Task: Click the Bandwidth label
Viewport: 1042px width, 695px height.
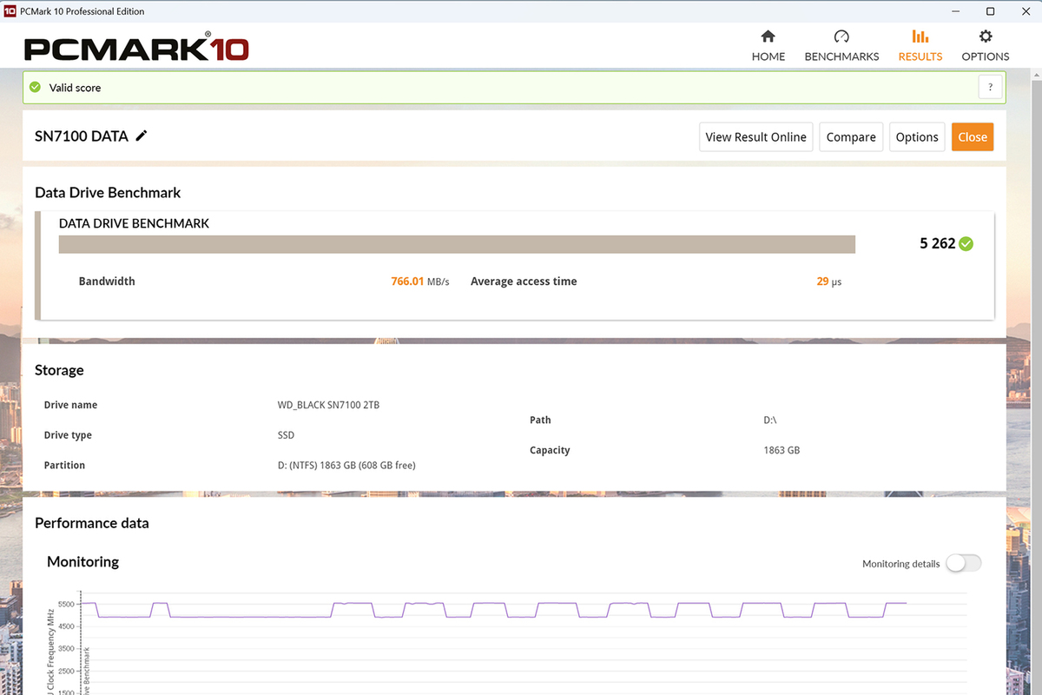Action: click(107, 281)
